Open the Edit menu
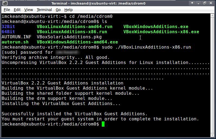Viewport: 216px width, 139px height. [x=17, y=10]
